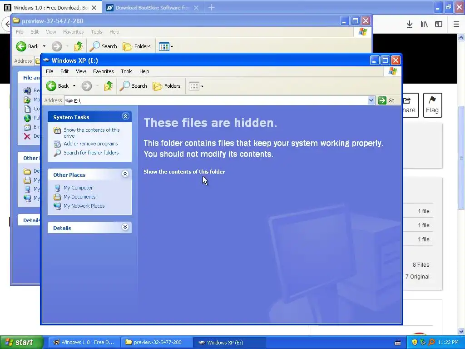The width and height of the screenshot is (465, 349).
Task: Click the My Computer icon in Other Places
Action: click(57, 188)
